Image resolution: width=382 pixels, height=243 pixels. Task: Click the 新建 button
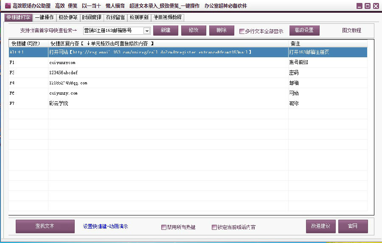coord(166,31)
